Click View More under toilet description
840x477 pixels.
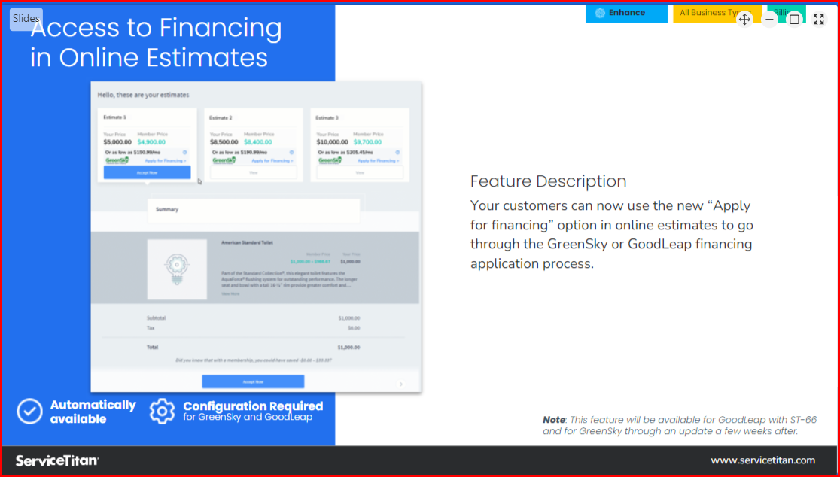tap(230, 294)
